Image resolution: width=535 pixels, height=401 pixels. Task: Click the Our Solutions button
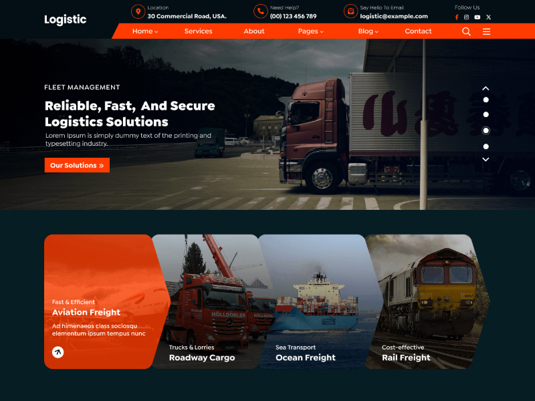tap(77, 164)
